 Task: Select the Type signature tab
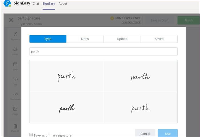pos(48,39)
